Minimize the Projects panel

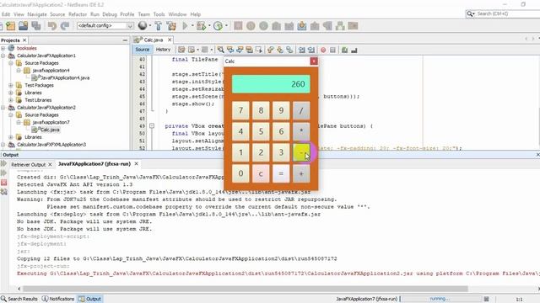point(125,40)
